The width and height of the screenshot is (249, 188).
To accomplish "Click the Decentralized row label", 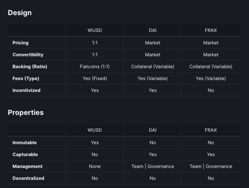I will [x=28, y=178].
